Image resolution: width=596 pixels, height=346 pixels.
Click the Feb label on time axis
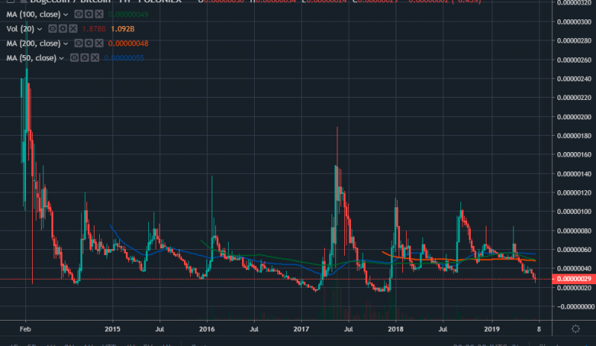tap(25, 329)
